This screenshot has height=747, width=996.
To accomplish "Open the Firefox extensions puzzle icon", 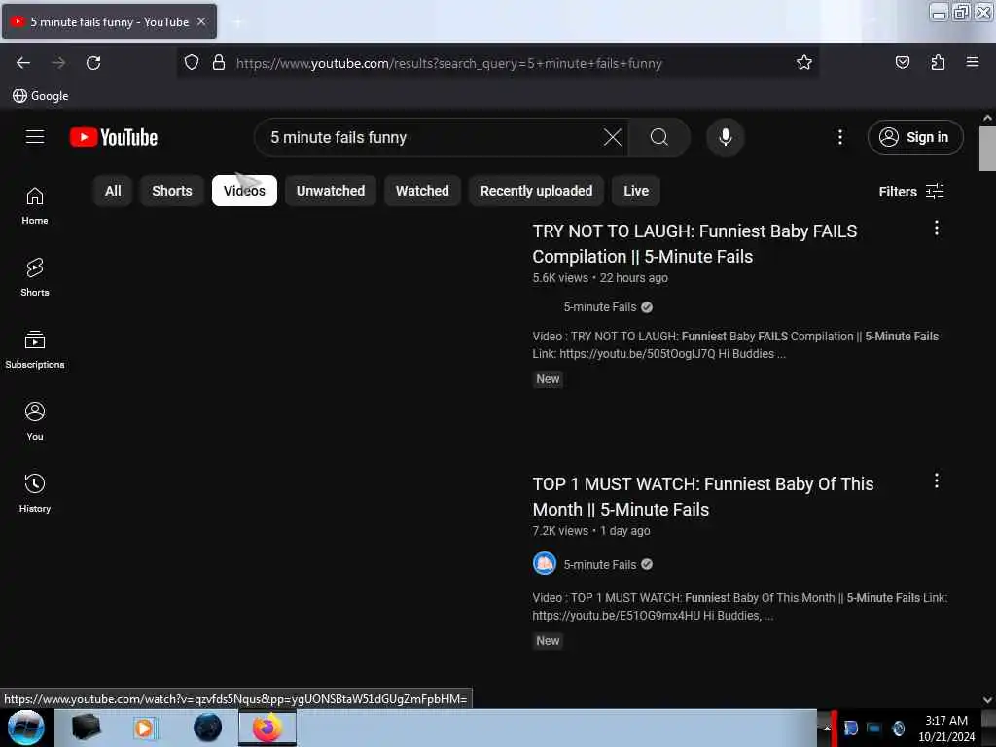I will point(938,63).
